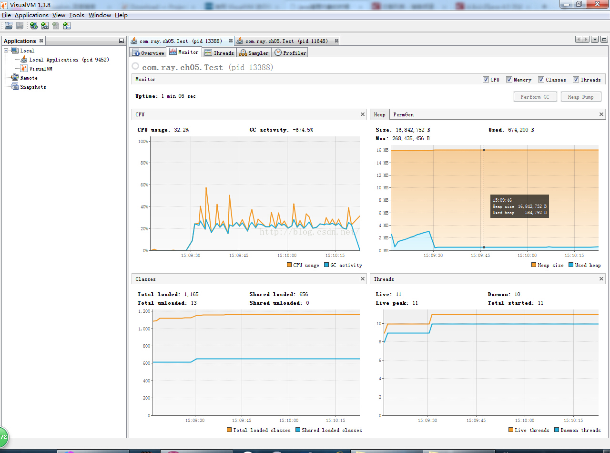
Task: Click the Load Snapshot toolbar icon
Action: [9, 26]
